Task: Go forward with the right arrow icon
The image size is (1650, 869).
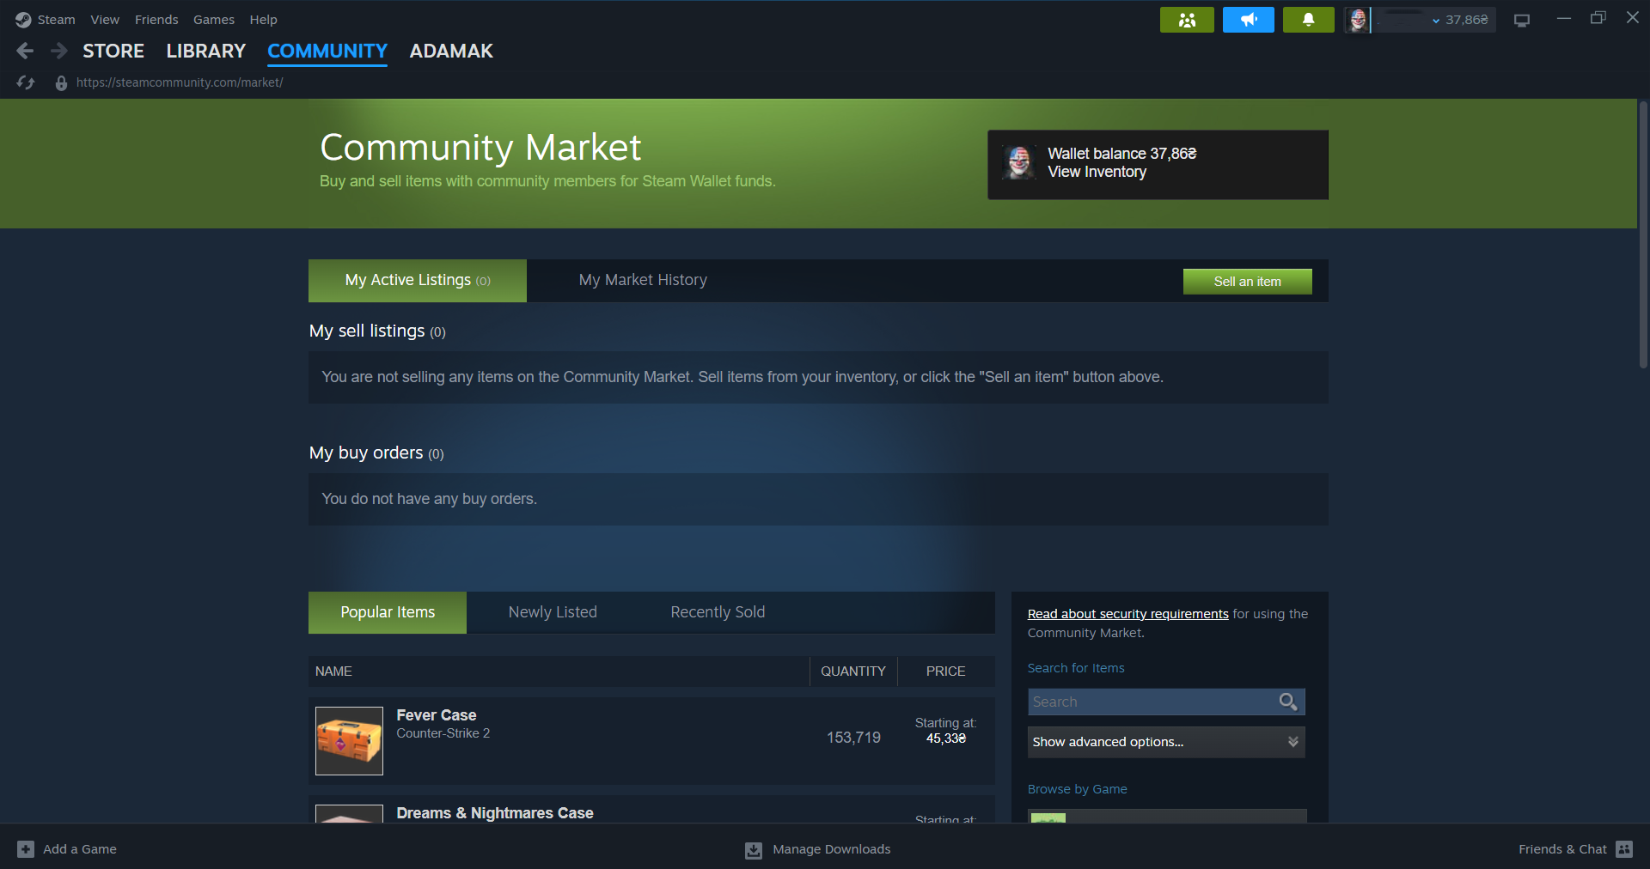Action: click(58, 52)
